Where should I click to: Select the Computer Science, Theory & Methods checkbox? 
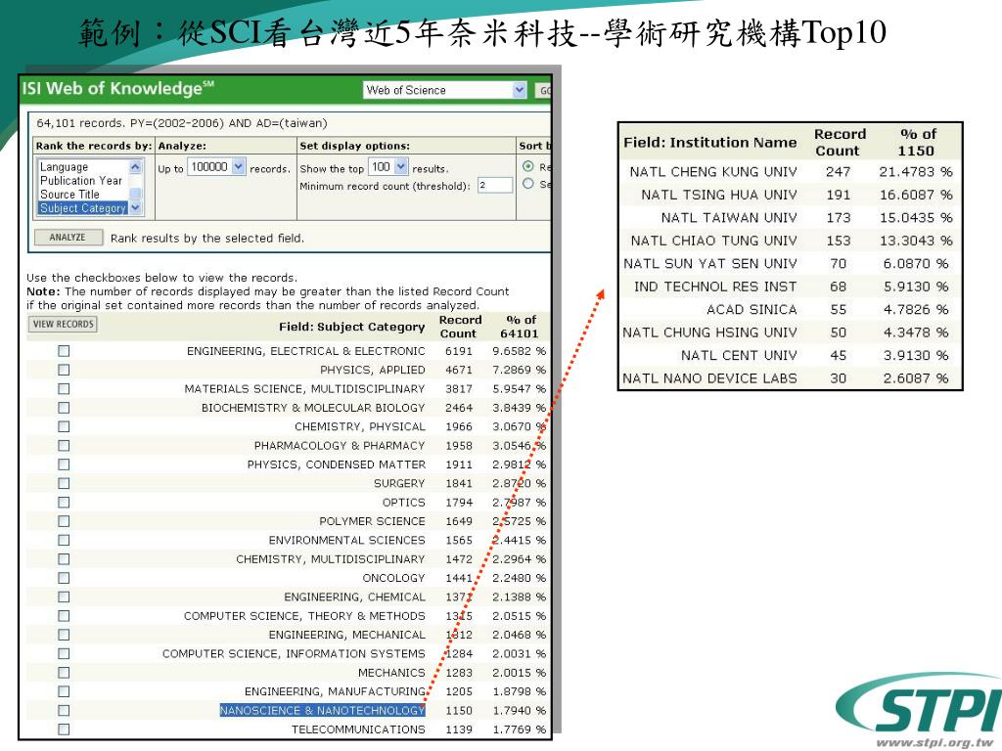click(64, 616)
